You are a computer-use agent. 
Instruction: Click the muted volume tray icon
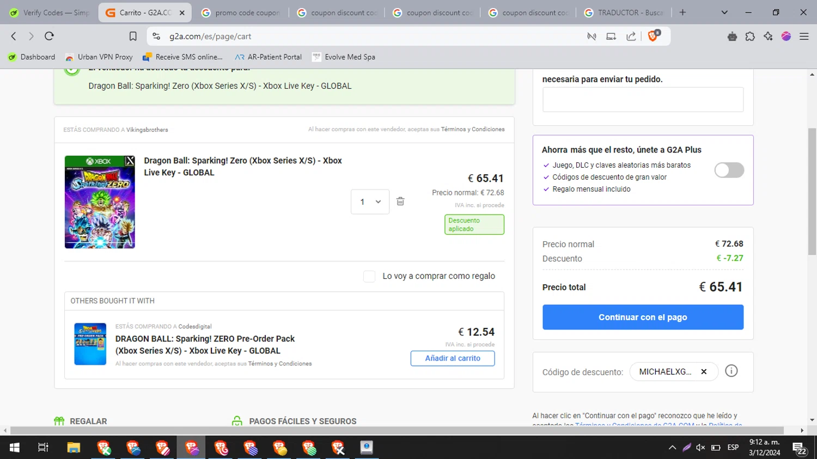point(700,448)
